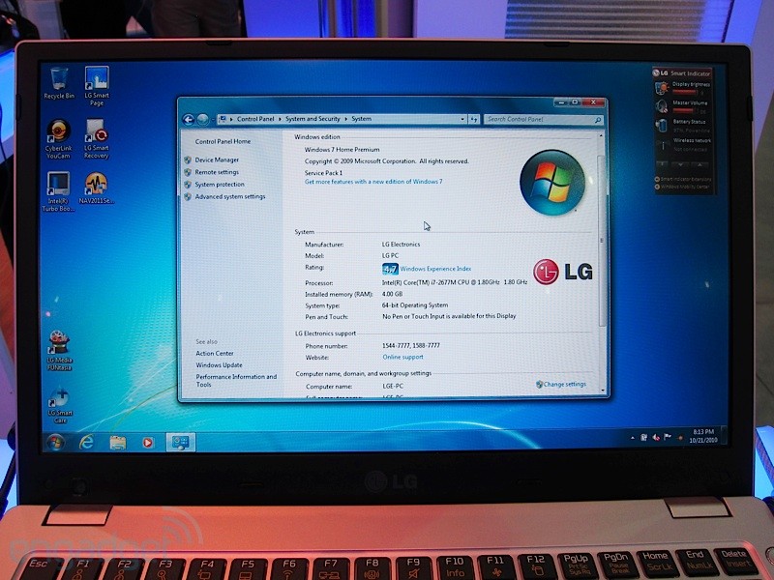Image resolution: width=774 pixels, height=580 pixels.
Task: Click the 4.7 Windows Experience rating badge
Action: pyautogui.click(x=390, y=269)
